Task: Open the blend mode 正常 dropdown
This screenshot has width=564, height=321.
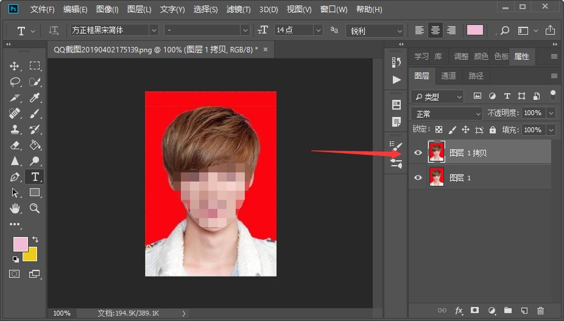Action: pyautogui.click(x=448, y=113)
